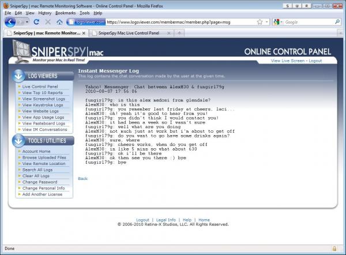Open the footer Help link
Image resolution: width=346 pixels, height=255 pixels.
[x=187, y=220]
